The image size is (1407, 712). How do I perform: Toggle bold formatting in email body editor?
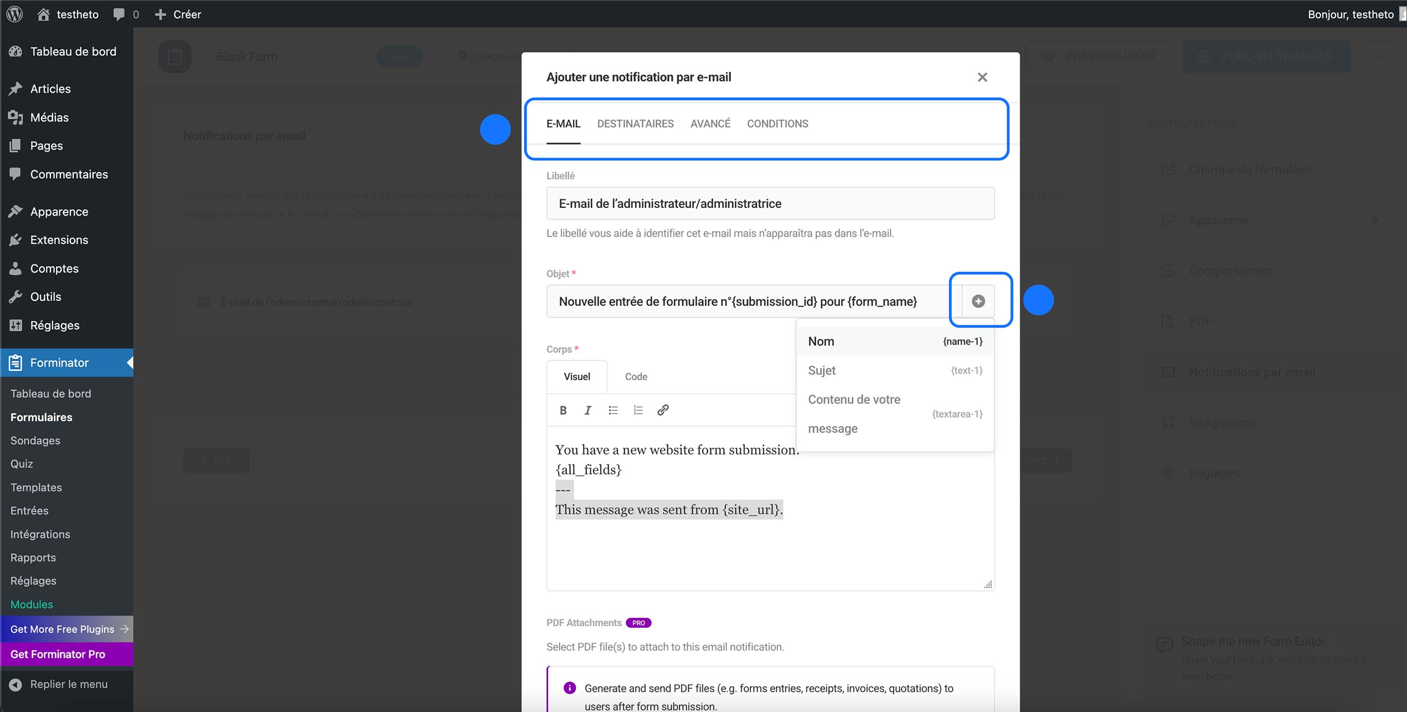[563, 410]
